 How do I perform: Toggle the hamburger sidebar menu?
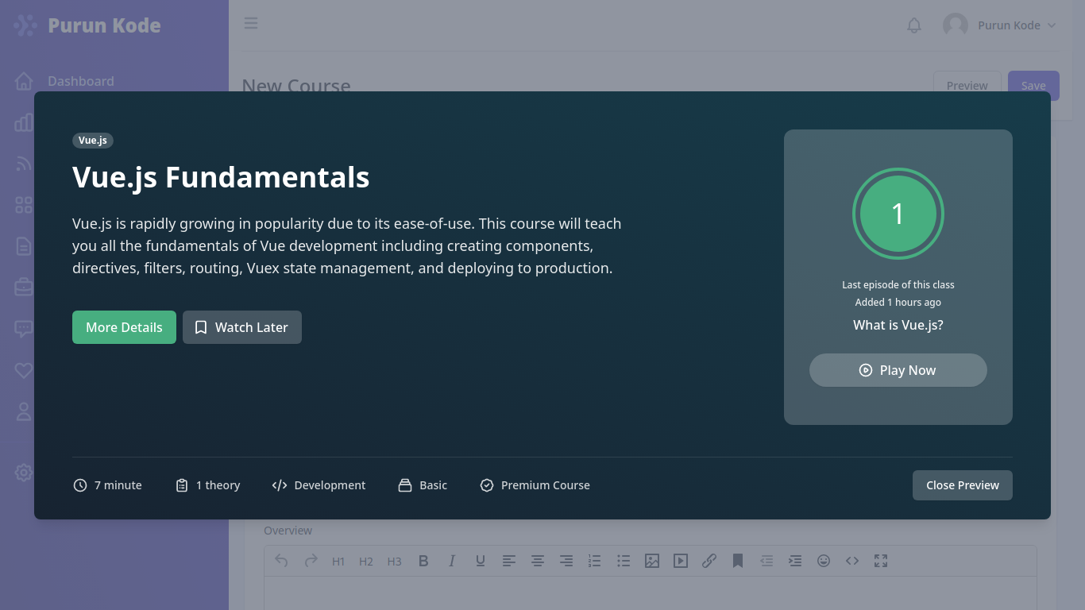coord(251,23)
